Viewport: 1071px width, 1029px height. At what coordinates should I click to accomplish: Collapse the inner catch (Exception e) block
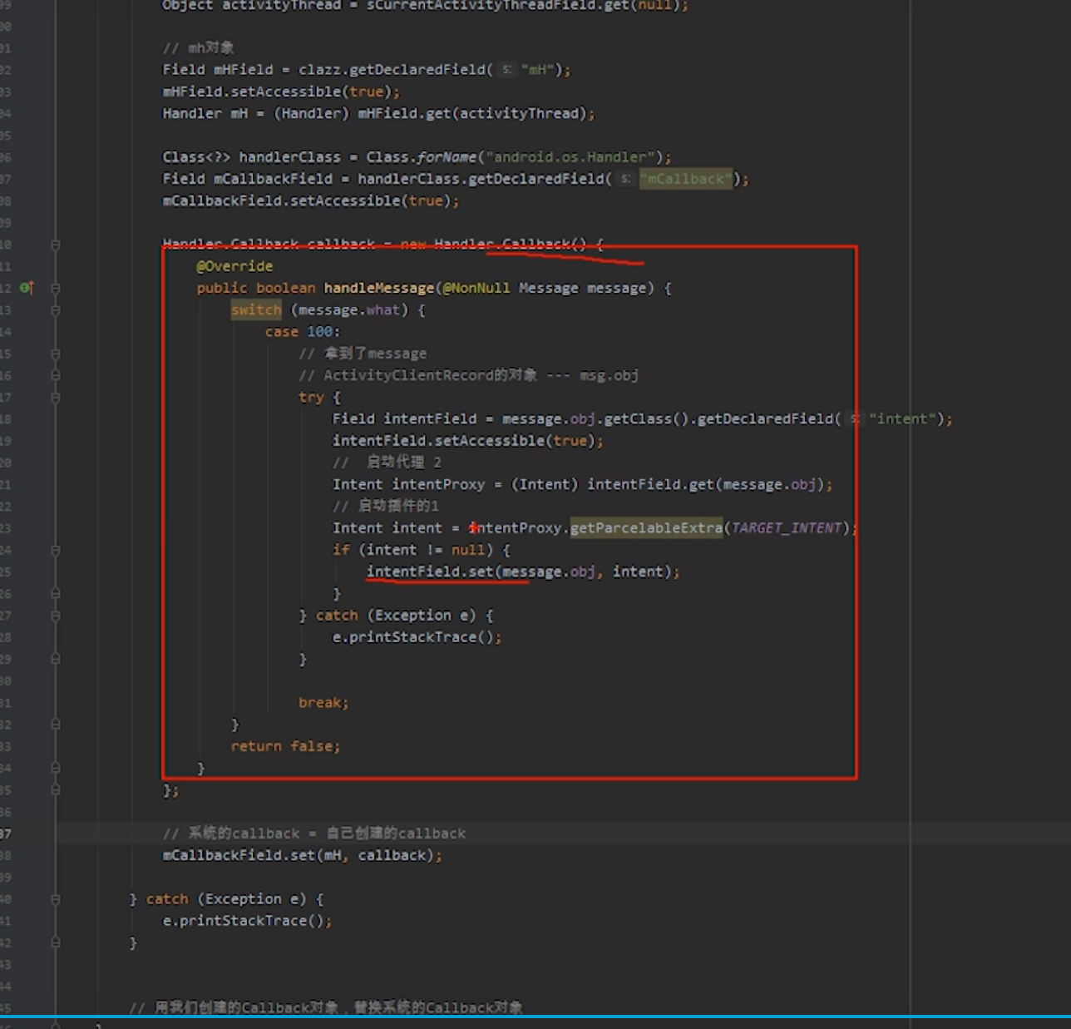coord(56,616)
